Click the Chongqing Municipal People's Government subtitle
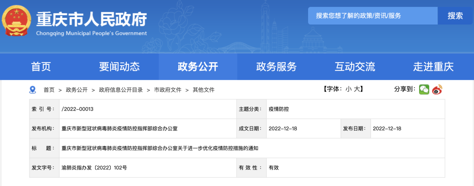474x186 pixels. [92, 33]
